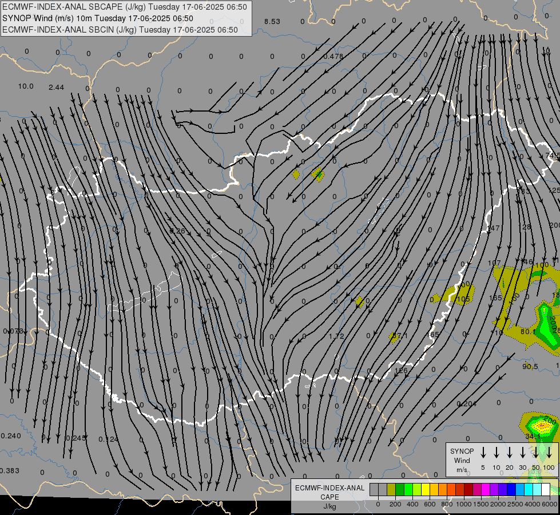Click the 5 m/s wind arrow symbol

point(483,452)
